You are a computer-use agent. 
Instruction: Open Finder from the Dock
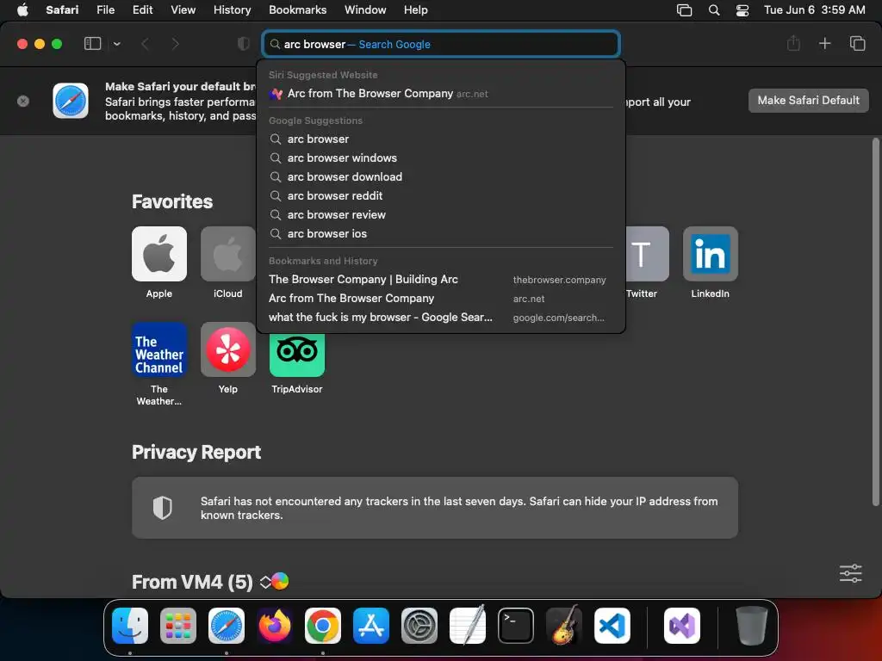point(130,626)
